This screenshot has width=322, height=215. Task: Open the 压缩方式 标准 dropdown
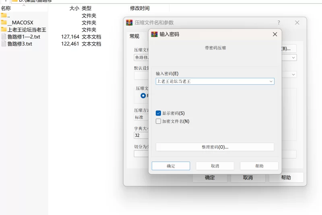pyautogui.click(x=141, y=117)
